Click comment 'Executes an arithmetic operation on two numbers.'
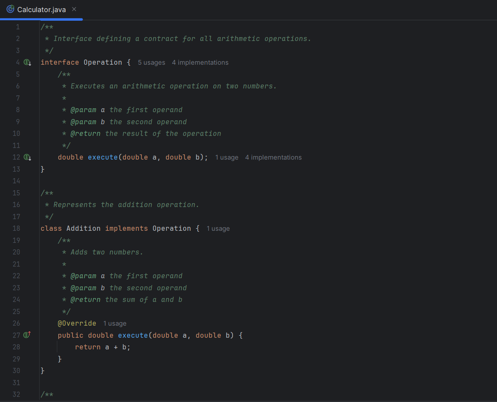Viewport: 497px width, 402px height. (174, 86)
